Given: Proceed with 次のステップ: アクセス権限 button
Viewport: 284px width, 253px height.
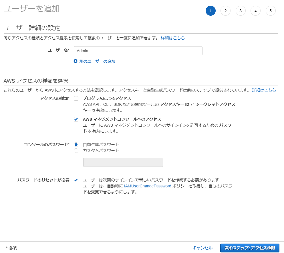Looking at the screenshot, I should pos(250,248).
